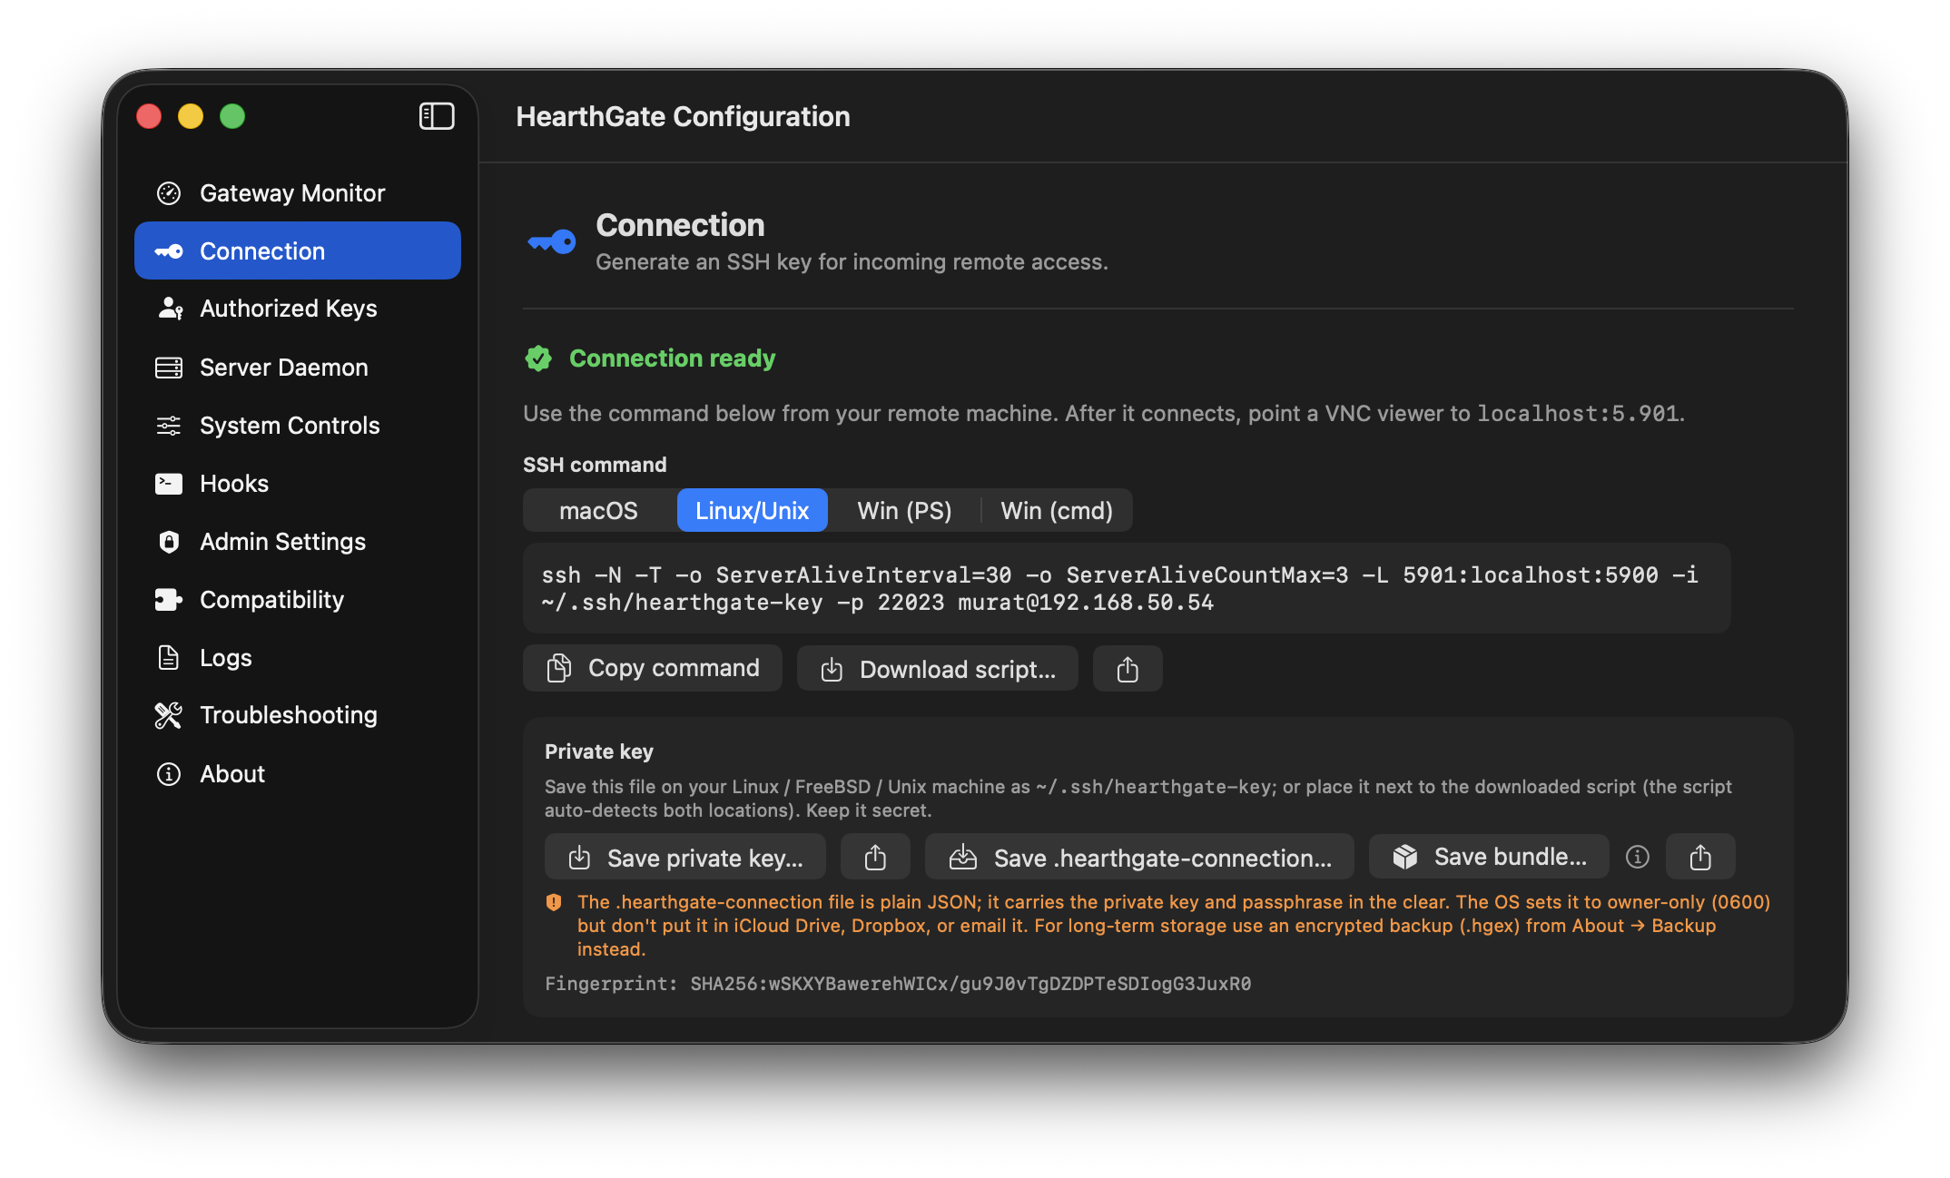Share the bundle via share icon
1950x1178 pixels.
coord(1700,857)
